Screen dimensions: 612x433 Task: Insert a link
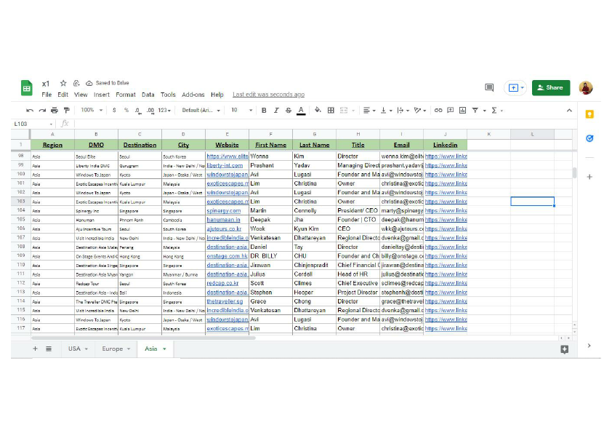[x=438, y=110]
